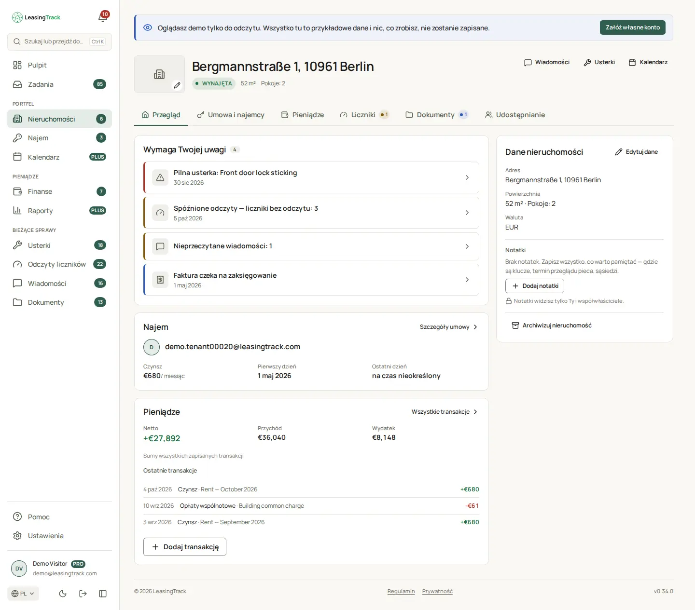Open Pomoc help page
The width and height of the screenshot is (695, 610).
(59, 517)
